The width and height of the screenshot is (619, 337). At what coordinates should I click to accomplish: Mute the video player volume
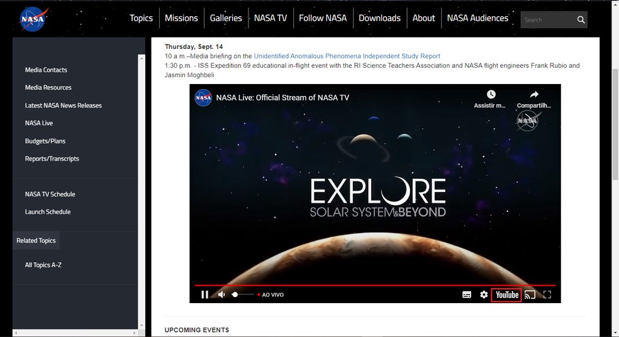coord(221,294)
